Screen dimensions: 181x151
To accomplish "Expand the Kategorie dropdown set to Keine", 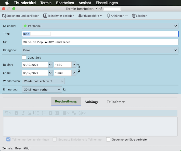I will tap(100, 50).
